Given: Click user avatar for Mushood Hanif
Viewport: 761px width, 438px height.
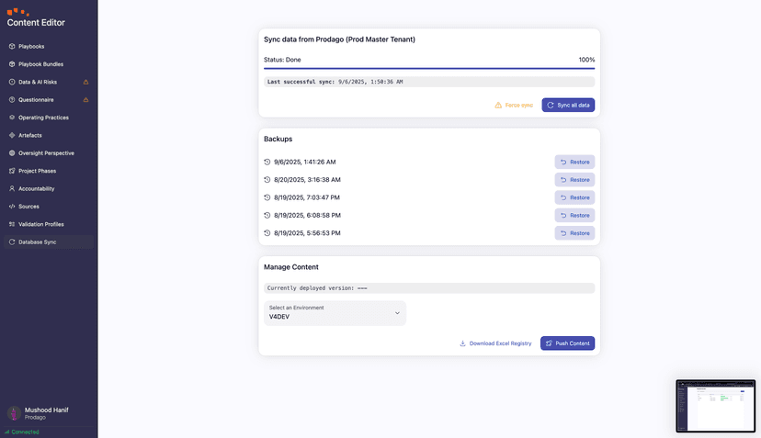Looking at the screenshot, I should [x=14, y=413].
